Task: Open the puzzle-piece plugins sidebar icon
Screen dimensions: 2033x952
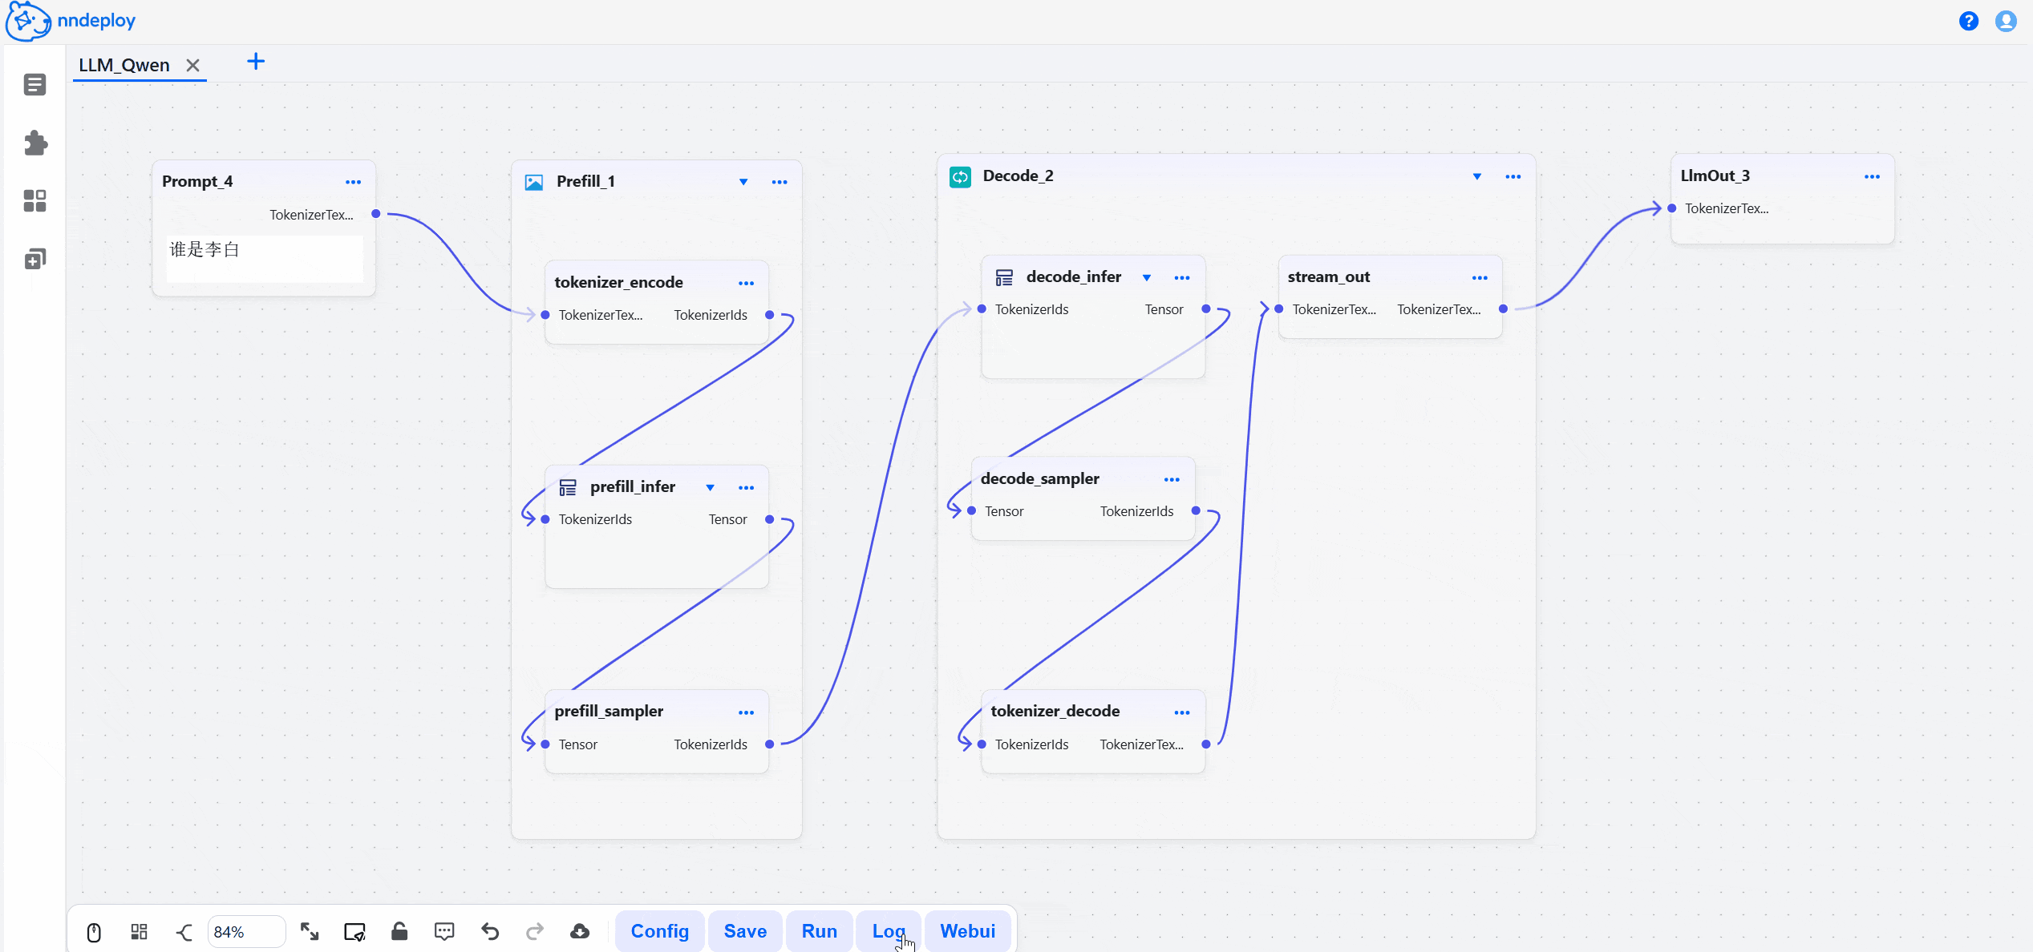Action: (35, 143)
